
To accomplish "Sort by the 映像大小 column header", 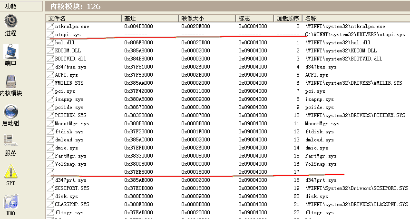I will pyautogui.click(x=207, y=18).
